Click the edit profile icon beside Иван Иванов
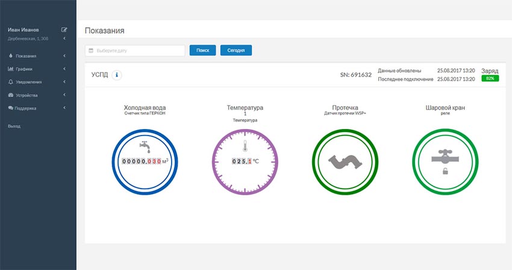The width and height of the screenshot is (512, 270). [x=64, y=30]
